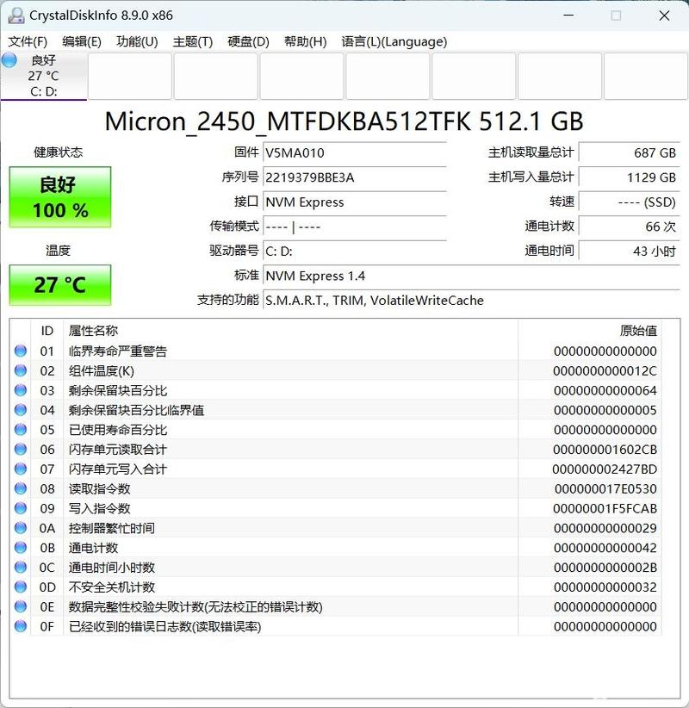Open the 硬盘(D) menu
Screen dimensions: 689x708
248,41
